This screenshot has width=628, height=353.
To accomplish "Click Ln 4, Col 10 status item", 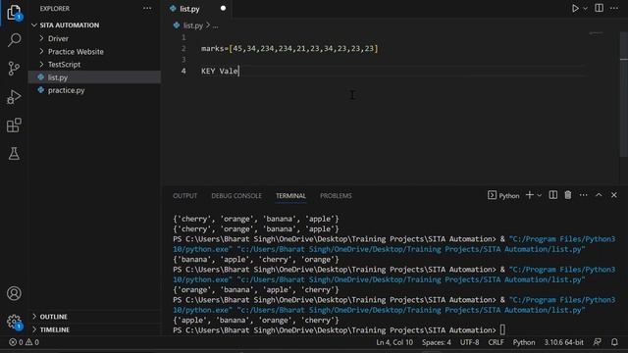I will (394, 342).
